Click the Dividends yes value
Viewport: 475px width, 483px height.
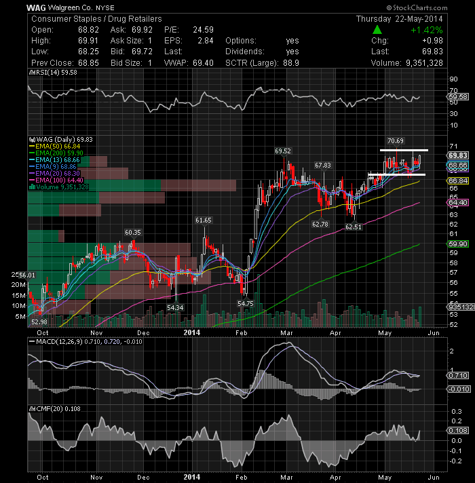point(292,52)
